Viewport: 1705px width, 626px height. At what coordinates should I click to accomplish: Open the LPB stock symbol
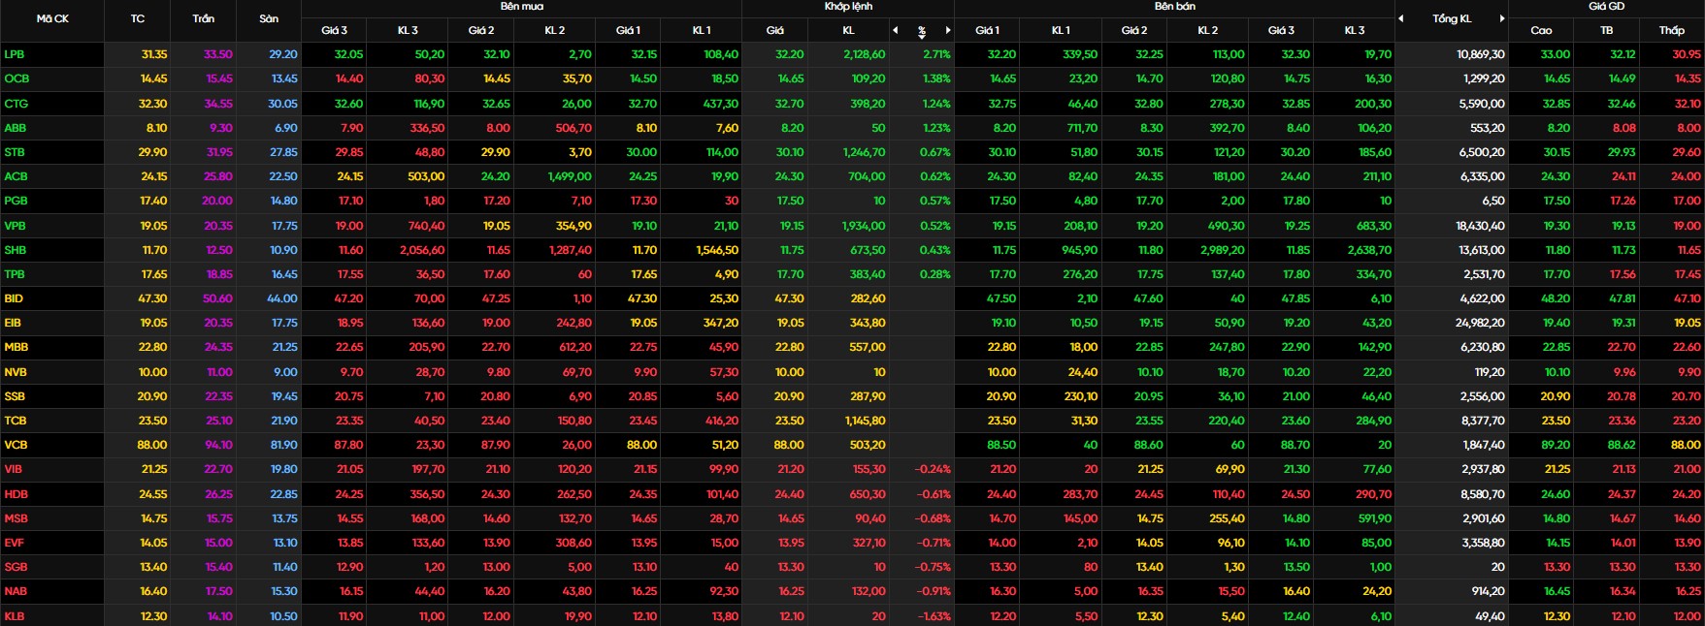(15, 54)
